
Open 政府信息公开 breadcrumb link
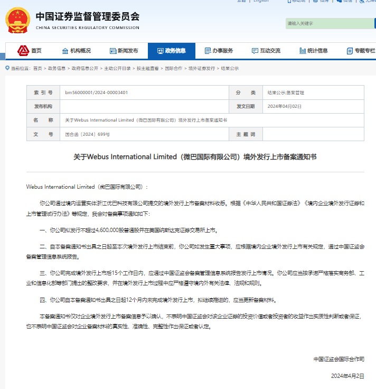coord(85,68)
